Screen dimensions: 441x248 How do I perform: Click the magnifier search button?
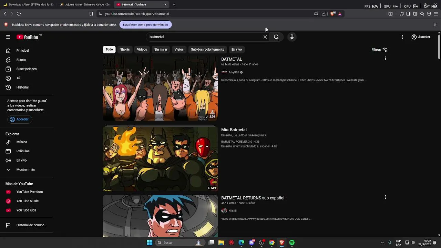point(276,37)
